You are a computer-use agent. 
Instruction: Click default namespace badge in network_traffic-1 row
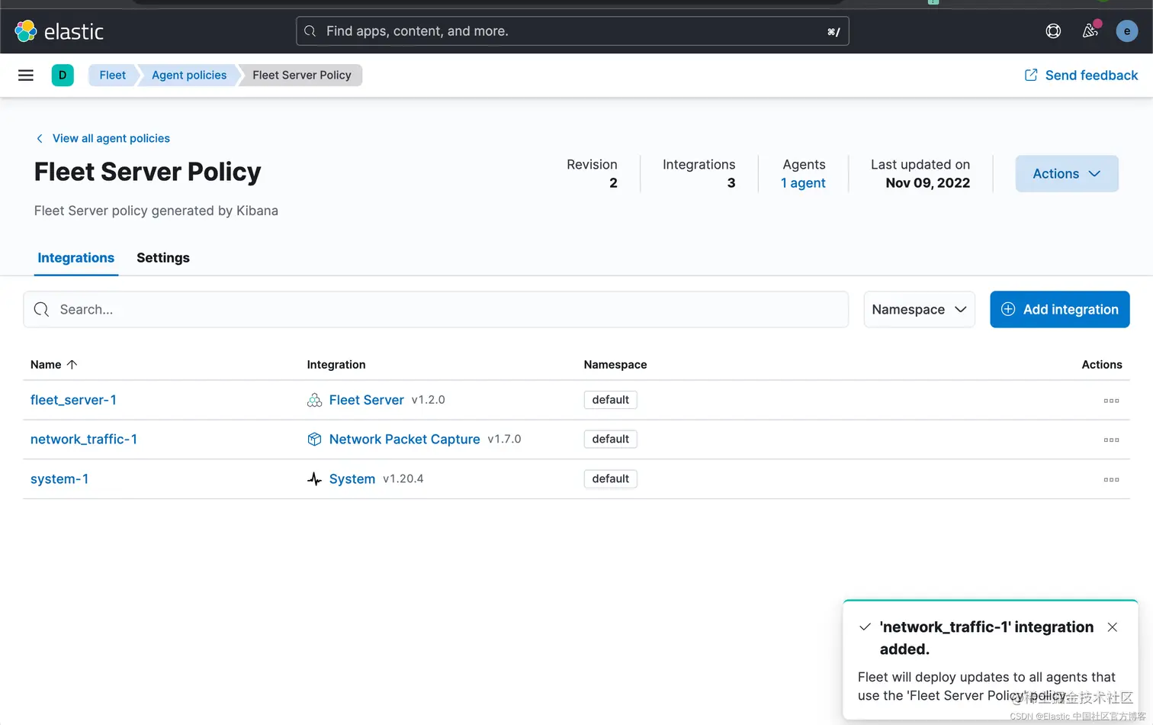click(611, 440)
